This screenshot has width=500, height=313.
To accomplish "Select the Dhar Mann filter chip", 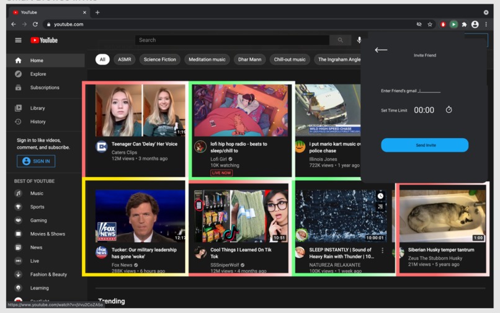I will point(249,60).
